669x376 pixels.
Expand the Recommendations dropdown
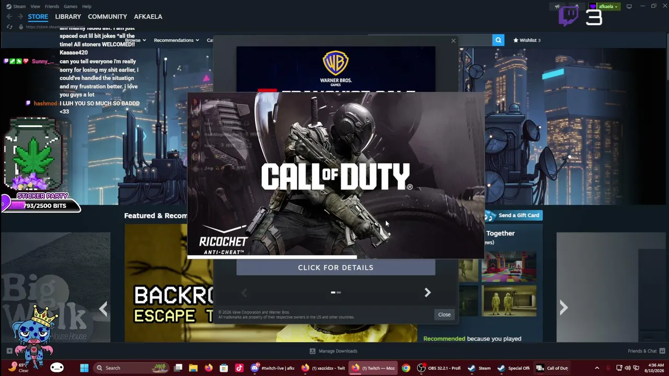coord(176,40)
